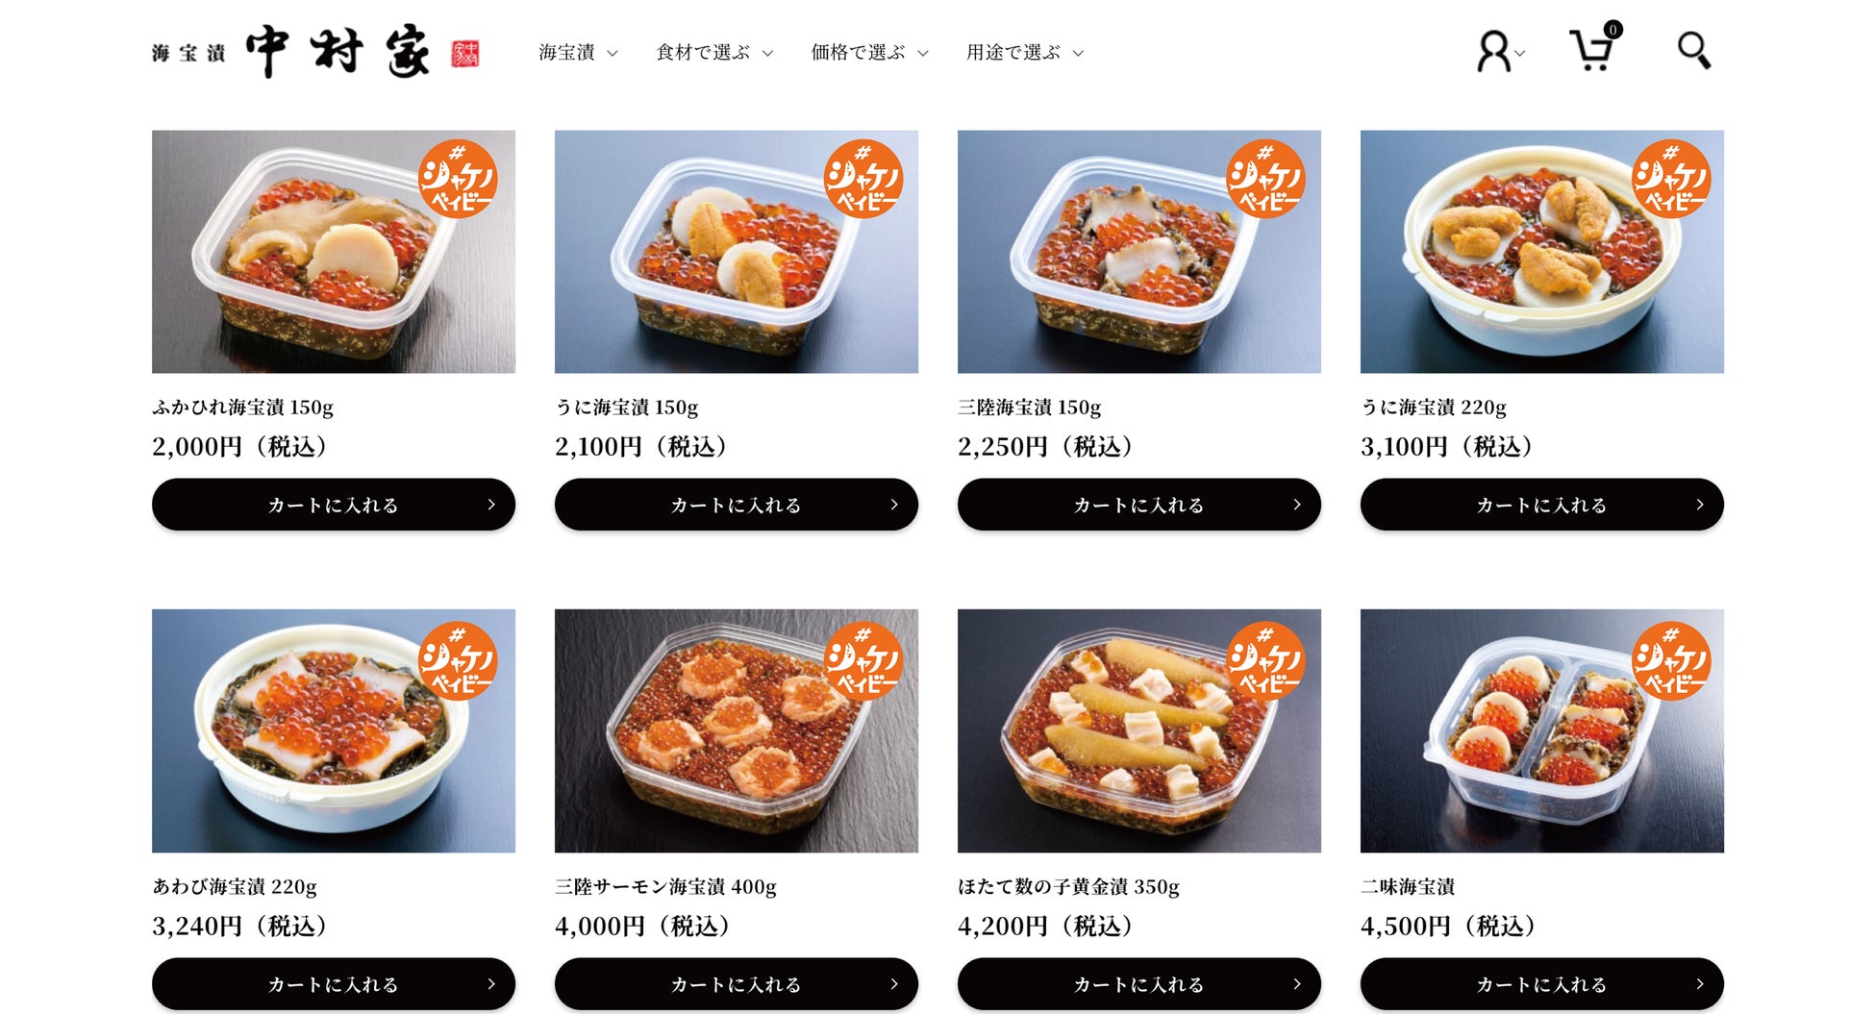Add ふかひれ海宝漬 150g to cart

tap(334, 505)
